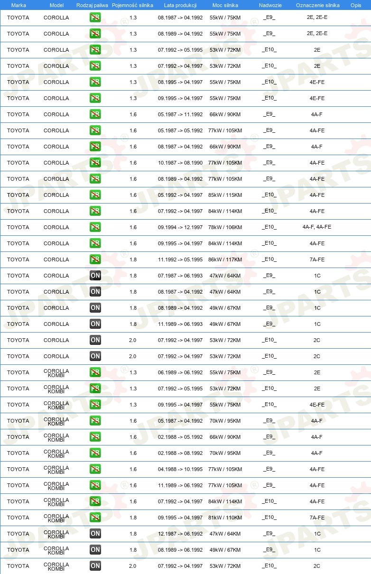Select petrol icon for Corolla 1.3 07.1992 -> 04.1997
Screen dimensions: 371x574
(x=95, y=66)
